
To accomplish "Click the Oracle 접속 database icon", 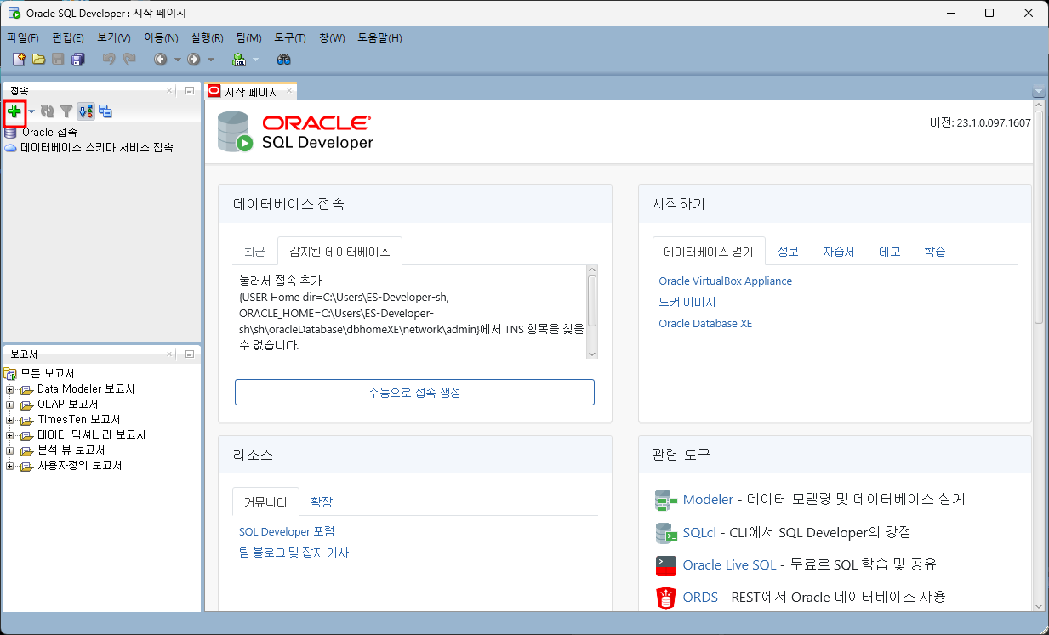I will [x=11, y=132].
